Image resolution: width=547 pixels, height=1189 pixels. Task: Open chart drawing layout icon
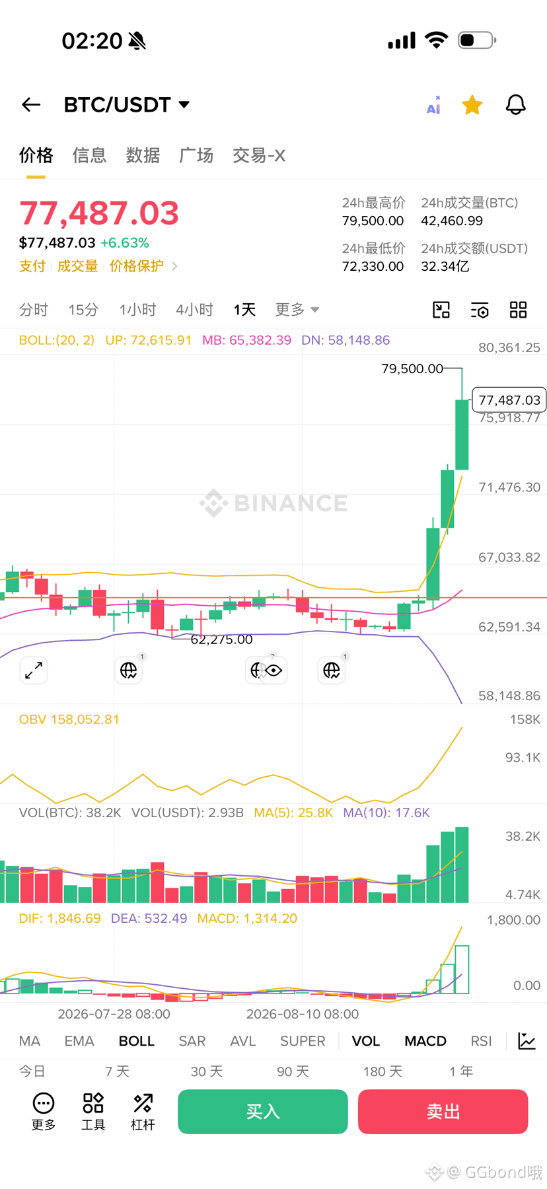pyautogui.click(x=441, y=310)
